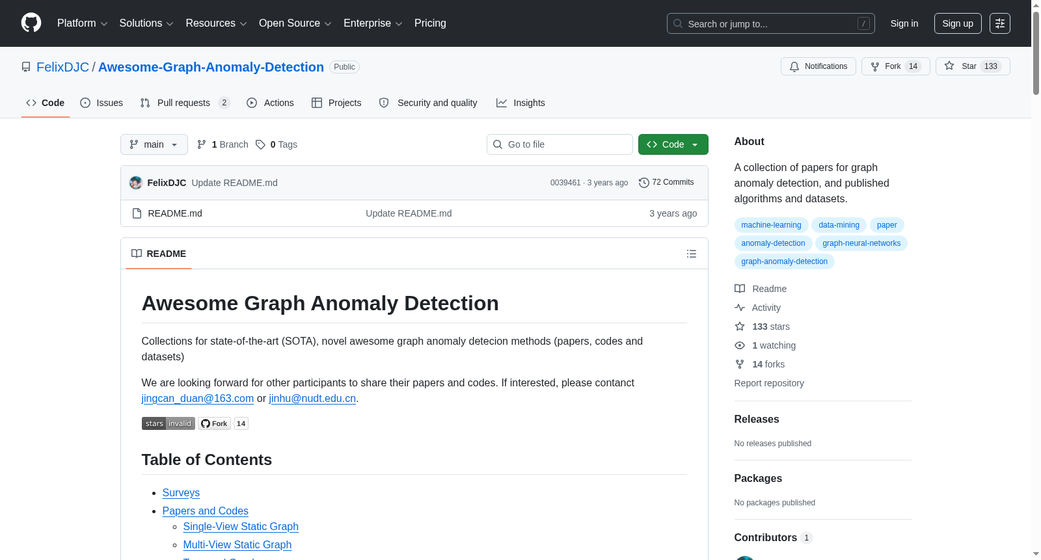Image resolution: width=1041 pixels, height=560 pixels.
Task: Open the FelixDJC owner profile link
Action: pos(62,67)
